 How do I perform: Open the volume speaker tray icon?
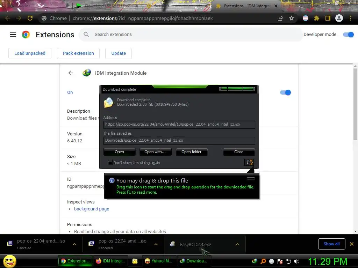(x=297, y=261)
